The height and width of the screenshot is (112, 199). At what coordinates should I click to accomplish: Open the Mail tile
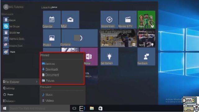tap(70, 20)
